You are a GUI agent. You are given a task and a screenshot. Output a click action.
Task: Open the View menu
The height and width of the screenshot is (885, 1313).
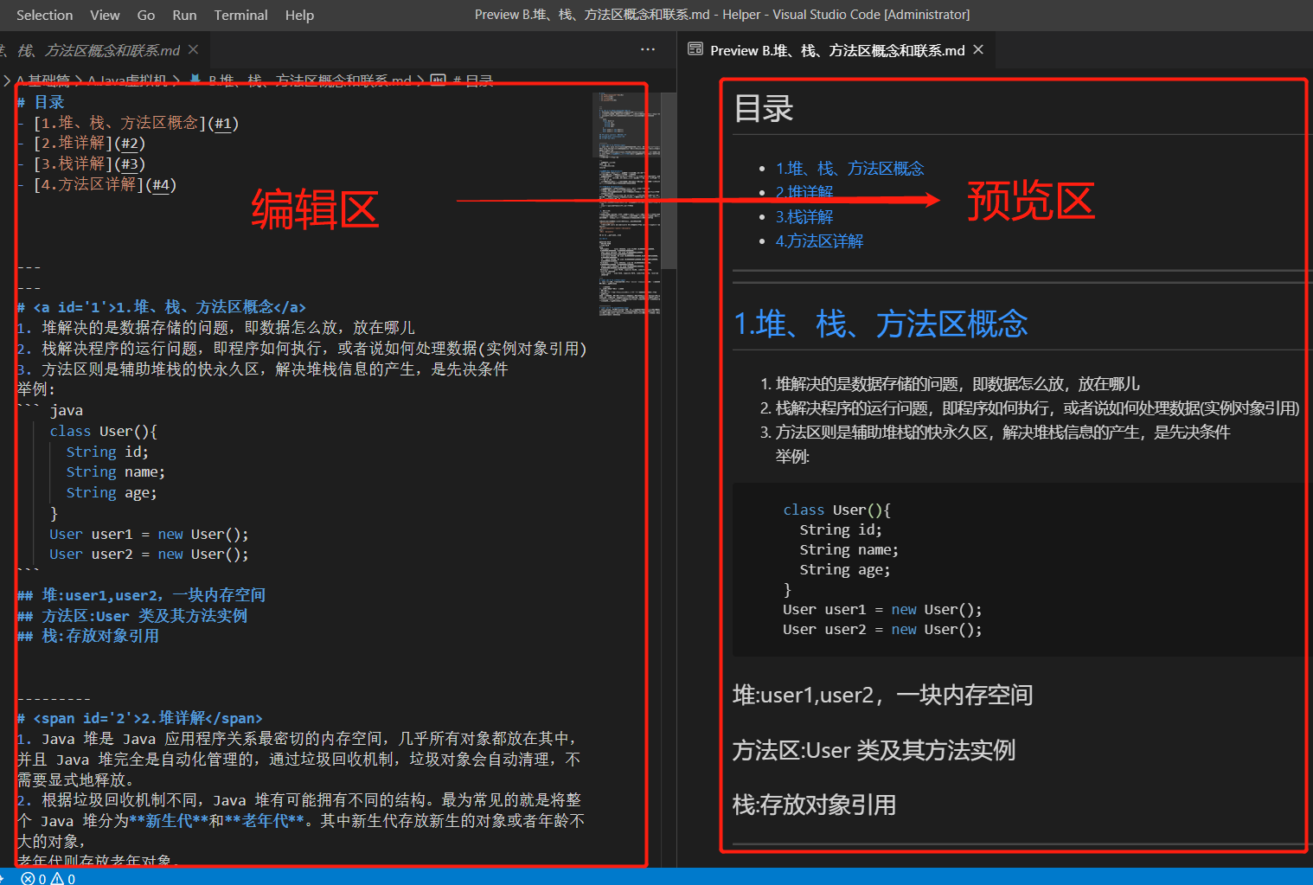coord(105,15)
